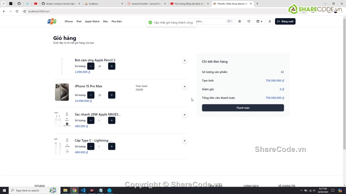This screenshot has height=194, width=346.
Task: Click the FPT logo in the header
Action: [52, 21]
